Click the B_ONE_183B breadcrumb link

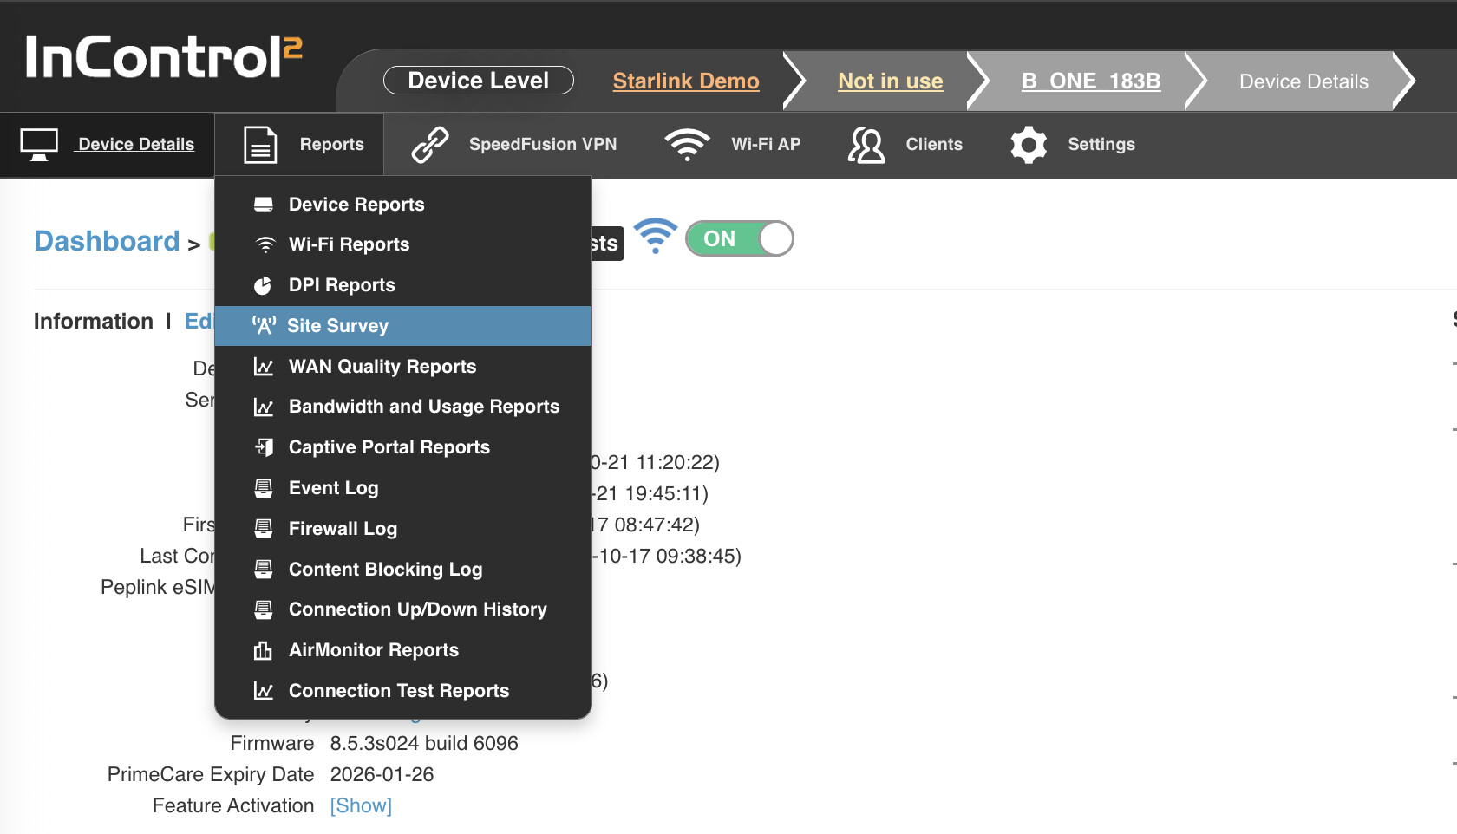(1090, 81)
